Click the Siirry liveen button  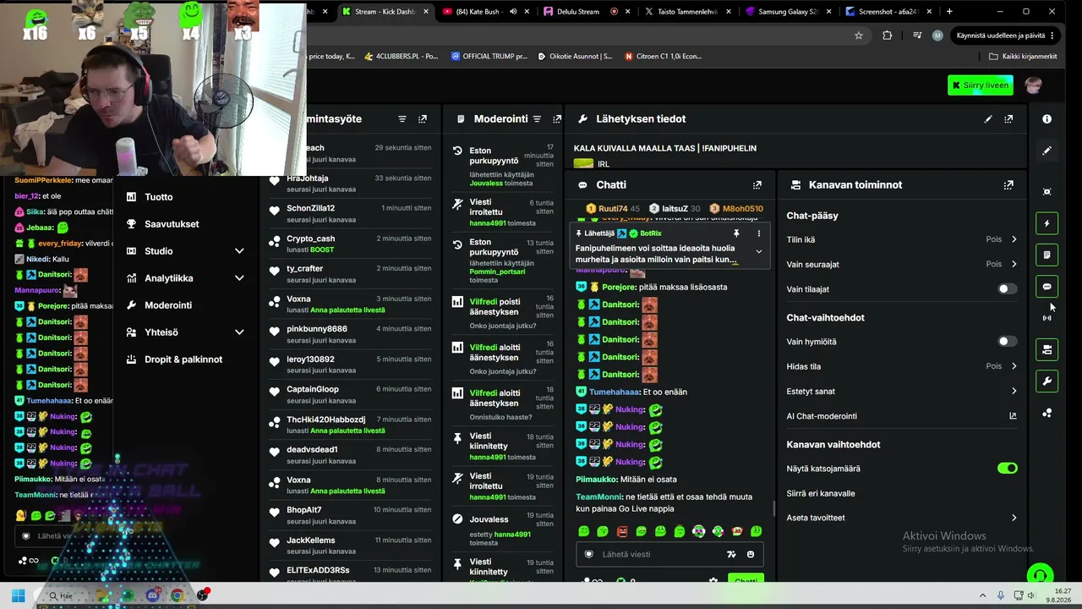click(x=981, y=85)
